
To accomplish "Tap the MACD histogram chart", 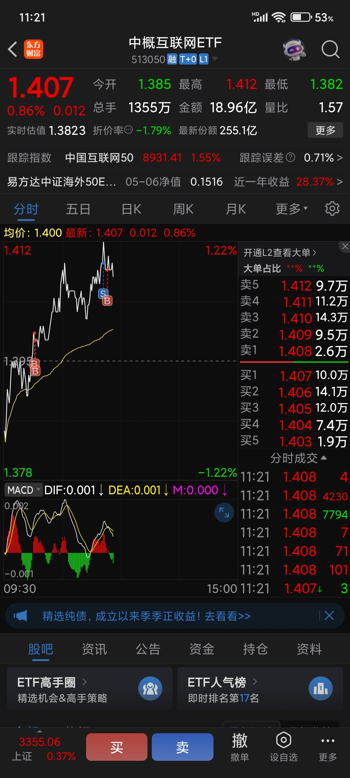I will tap(120, 539).
